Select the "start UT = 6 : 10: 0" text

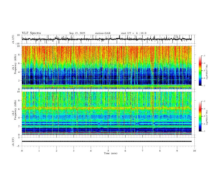134,33
